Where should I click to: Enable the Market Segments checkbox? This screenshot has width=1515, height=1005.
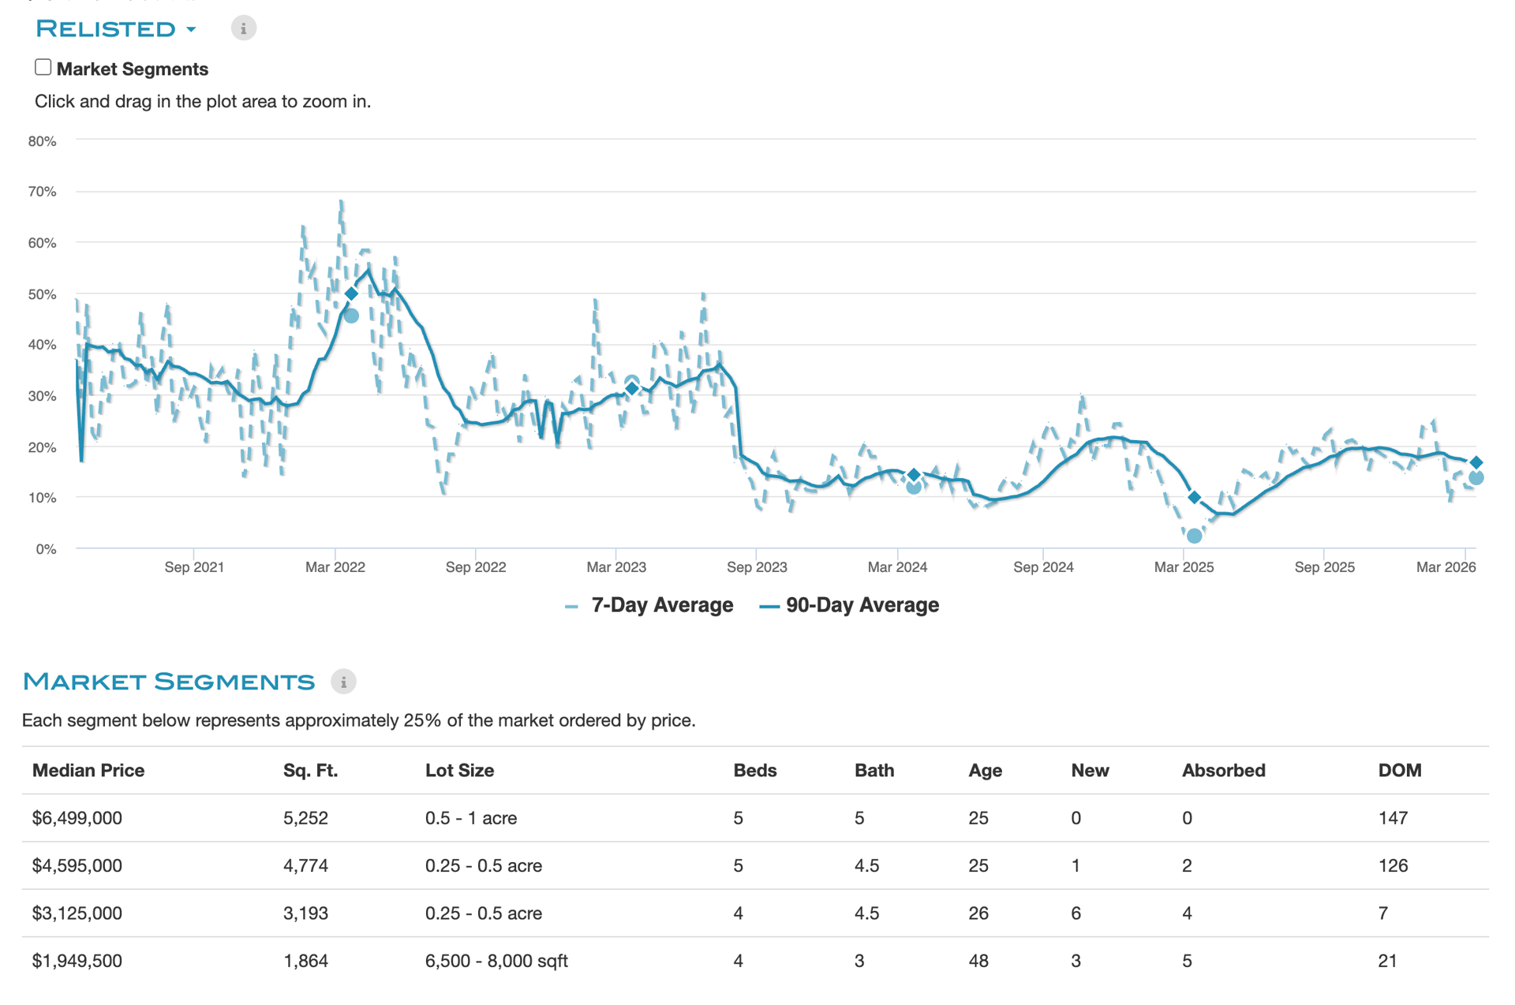tap(43, 68)
